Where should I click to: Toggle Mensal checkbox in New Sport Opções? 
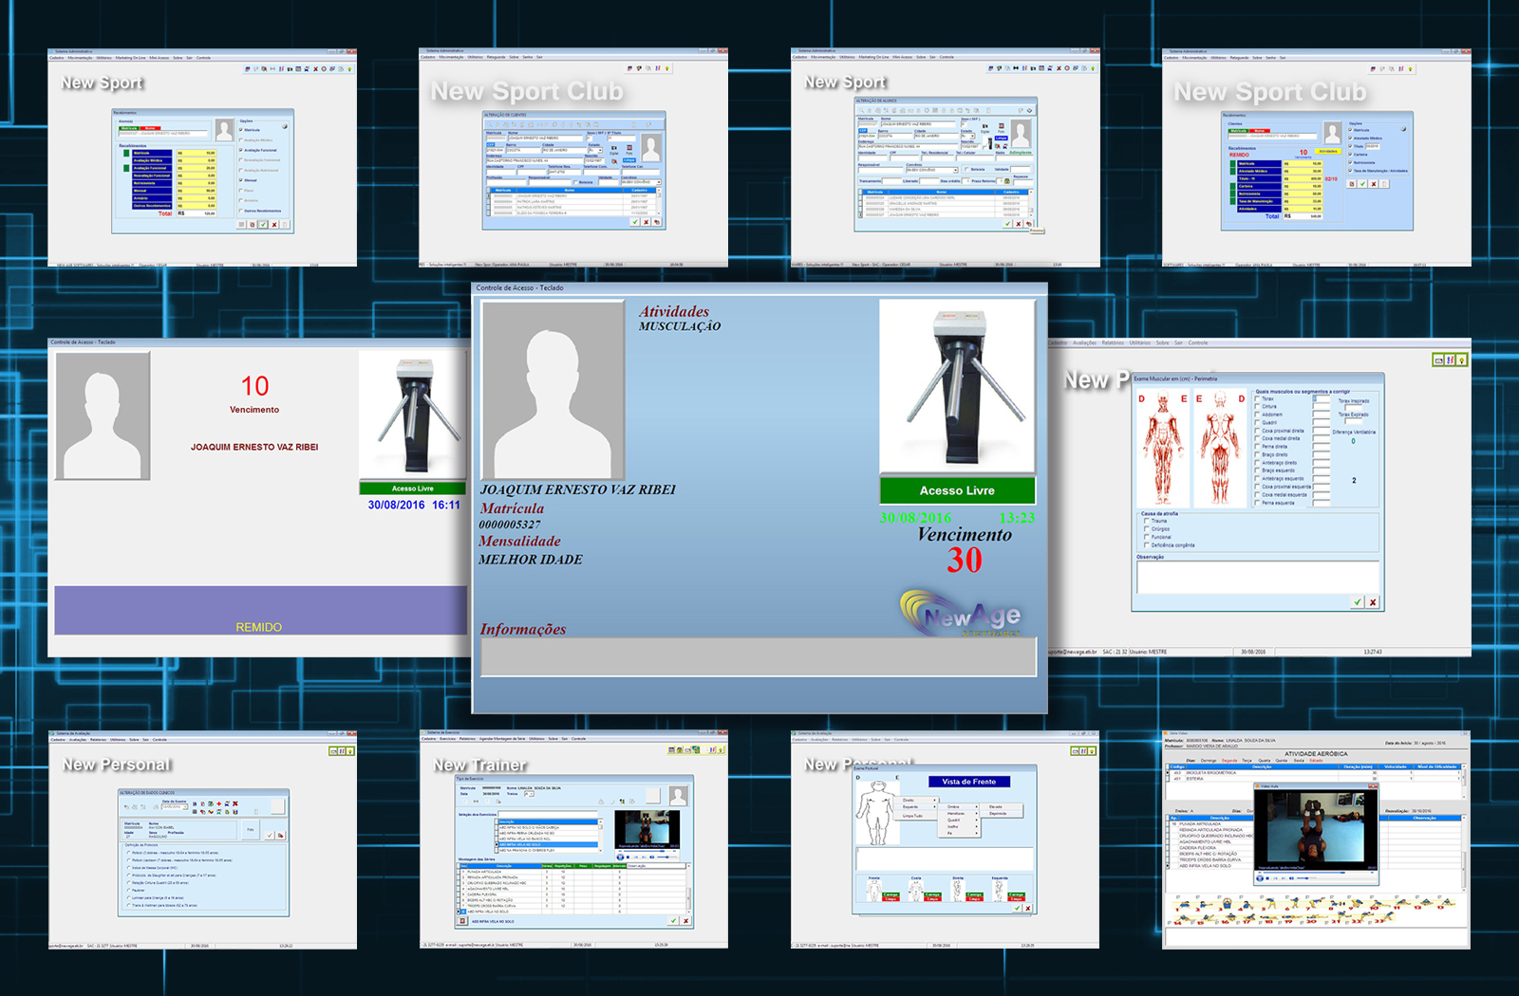tap(240, 180)
